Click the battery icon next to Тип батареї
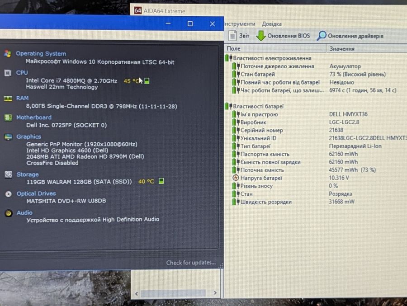 [x=236, y=146]
